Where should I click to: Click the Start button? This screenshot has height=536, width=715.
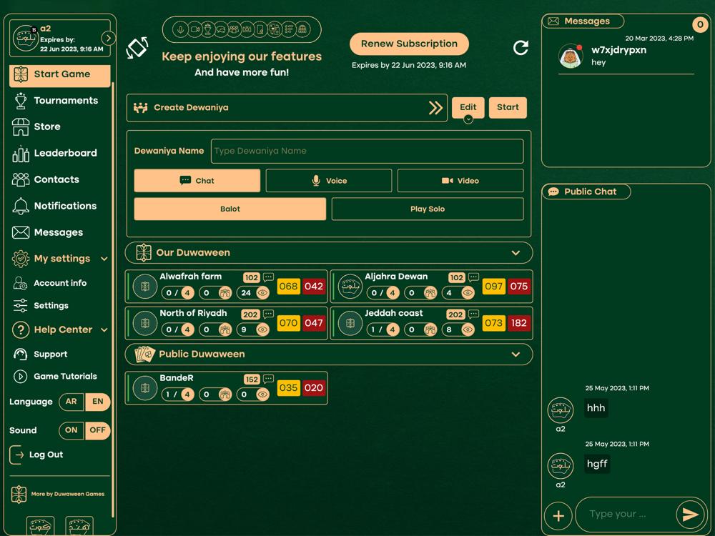point(508,108)
